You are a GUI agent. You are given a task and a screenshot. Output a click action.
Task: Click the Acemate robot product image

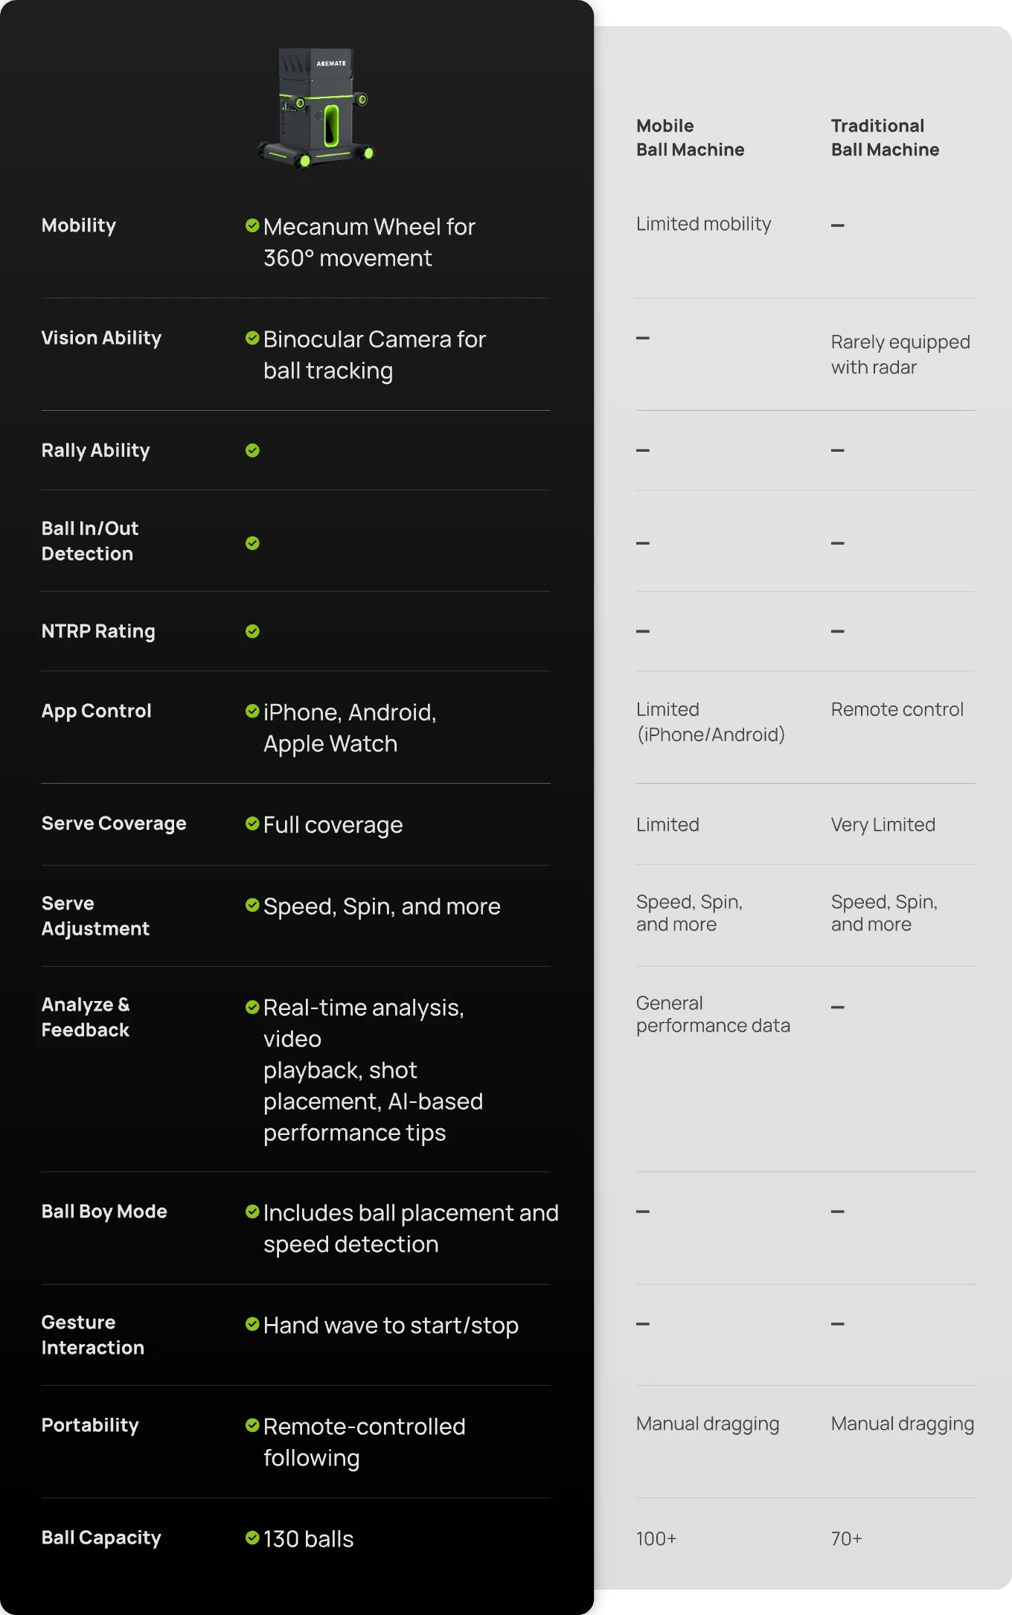(316, 107)
